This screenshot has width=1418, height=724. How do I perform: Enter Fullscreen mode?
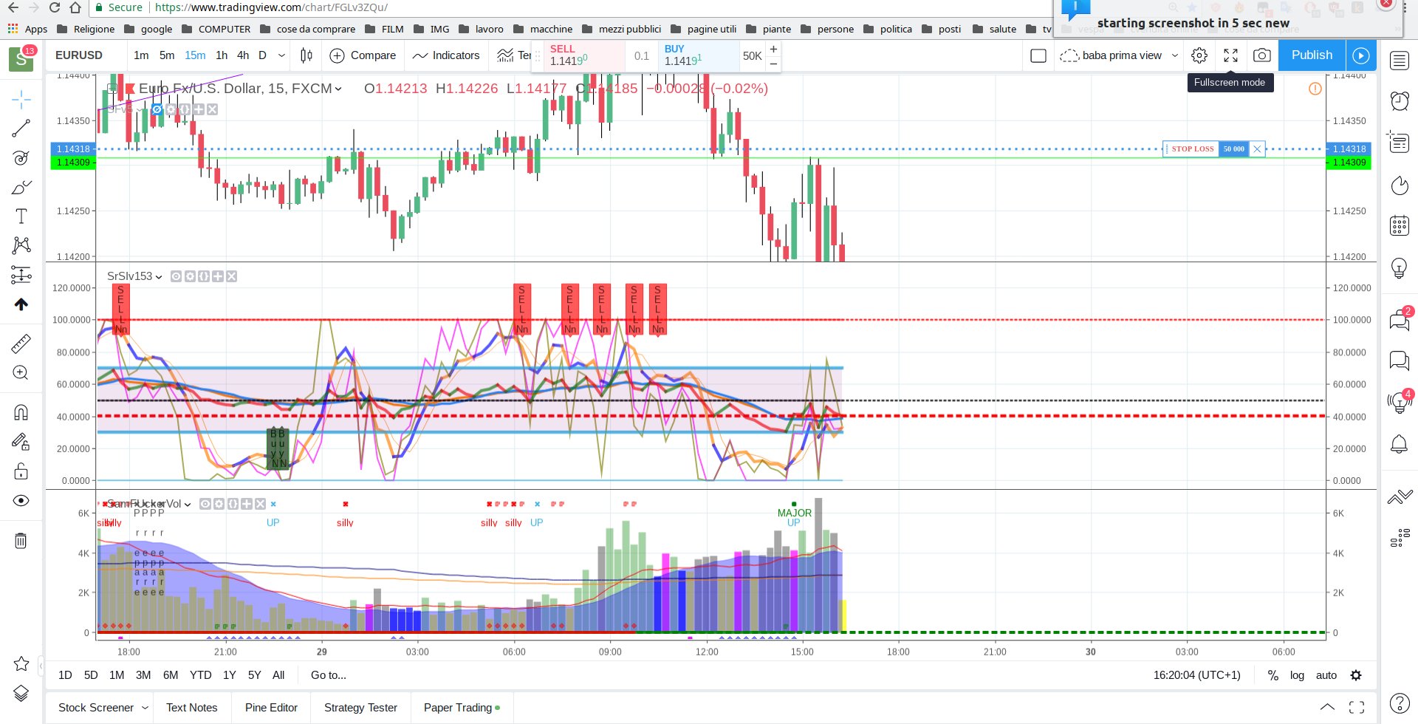[x=1231, y=55]
